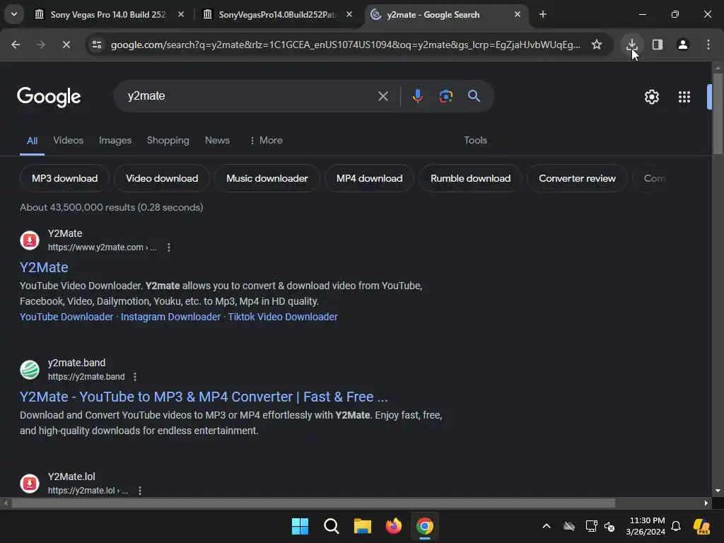
Task: Open Tiktok Video Downloader sitelink
Action: pos(283,317)
